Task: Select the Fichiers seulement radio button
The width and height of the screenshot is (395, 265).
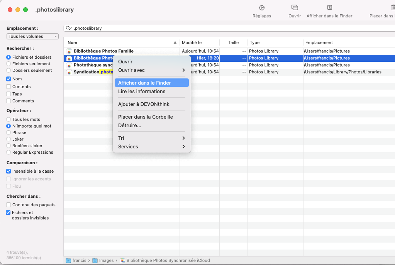Action: click(9, 64)
